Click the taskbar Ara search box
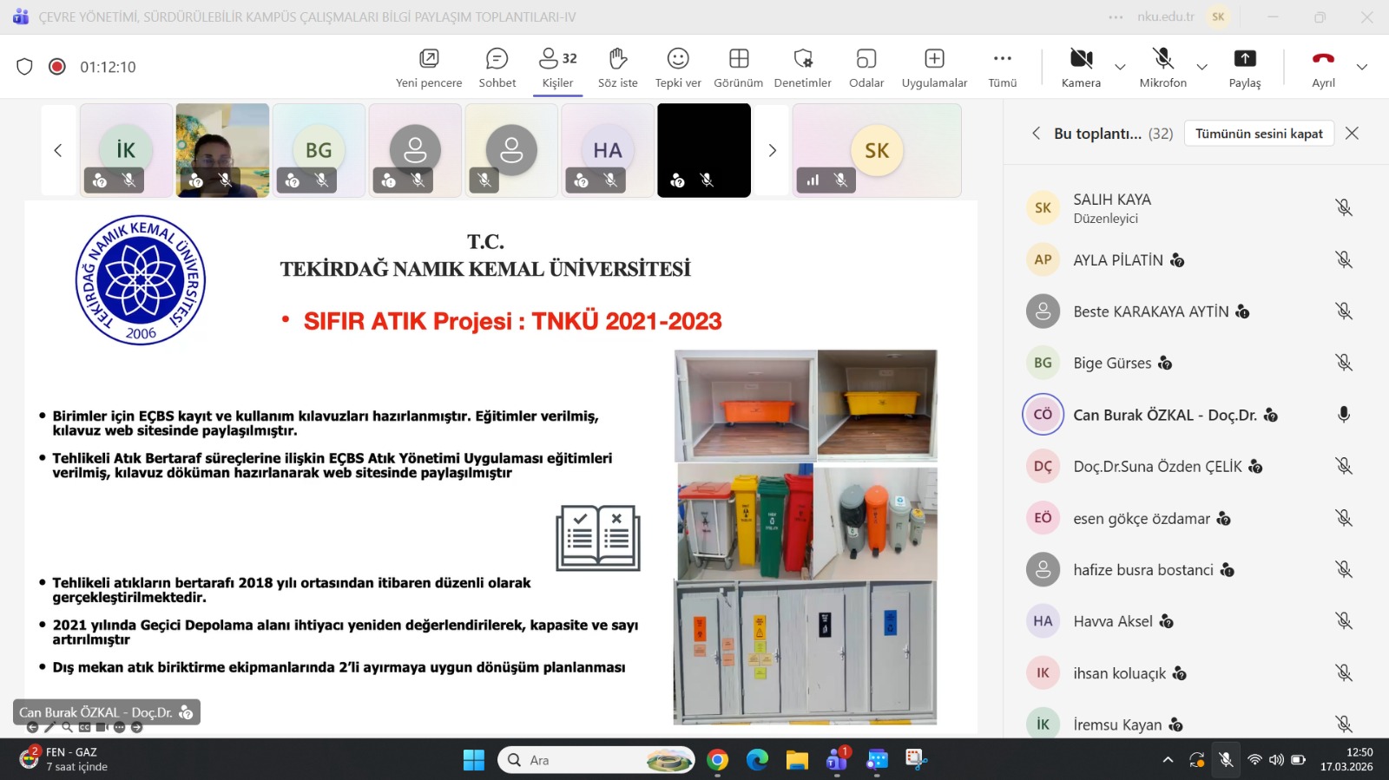This screenshot has height=780, width=1389. [x=596, y=760]
